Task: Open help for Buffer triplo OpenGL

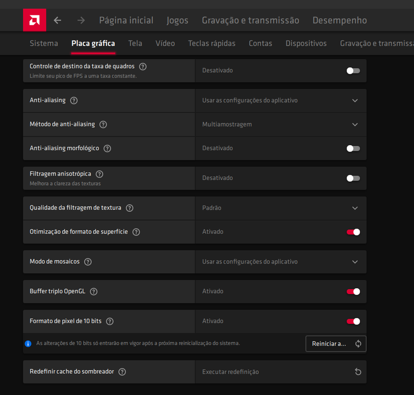Action: 94,291
